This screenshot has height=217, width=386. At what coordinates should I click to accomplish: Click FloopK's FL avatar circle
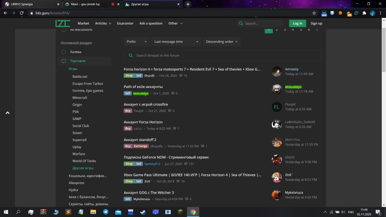277,107
